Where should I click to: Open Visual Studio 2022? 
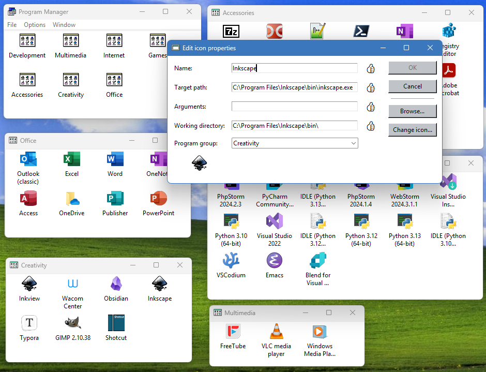[x=274, y=221]
